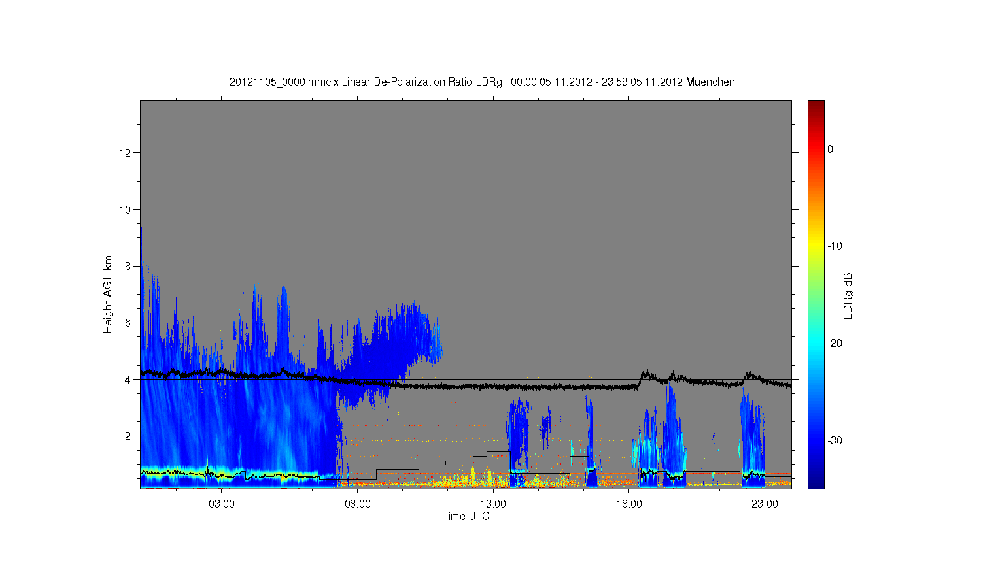This screenshot has height=588, width=981.
Task: Click the colorbar value label -30
Action: coord(835,440)
